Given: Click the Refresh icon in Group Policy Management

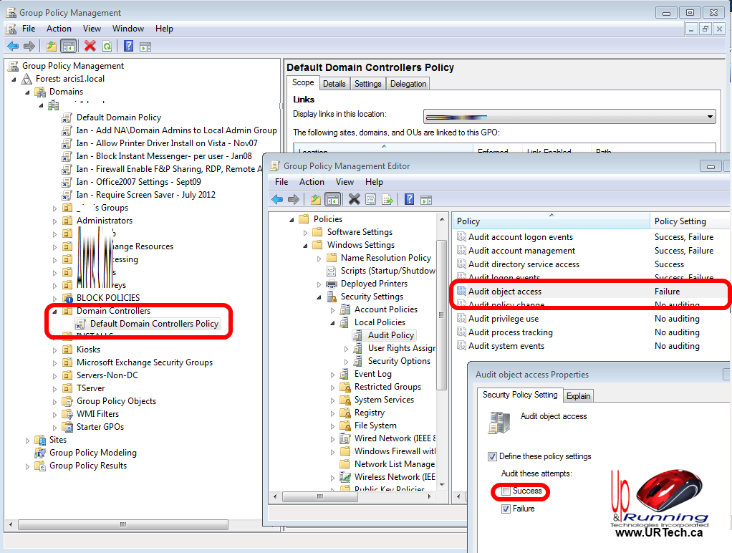Looking at the screenshot, I should (106, 45).
